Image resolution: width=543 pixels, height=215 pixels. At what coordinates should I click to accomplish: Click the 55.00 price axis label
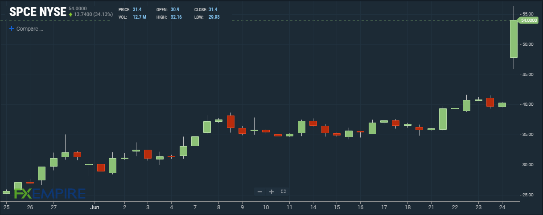click(529, 14)
